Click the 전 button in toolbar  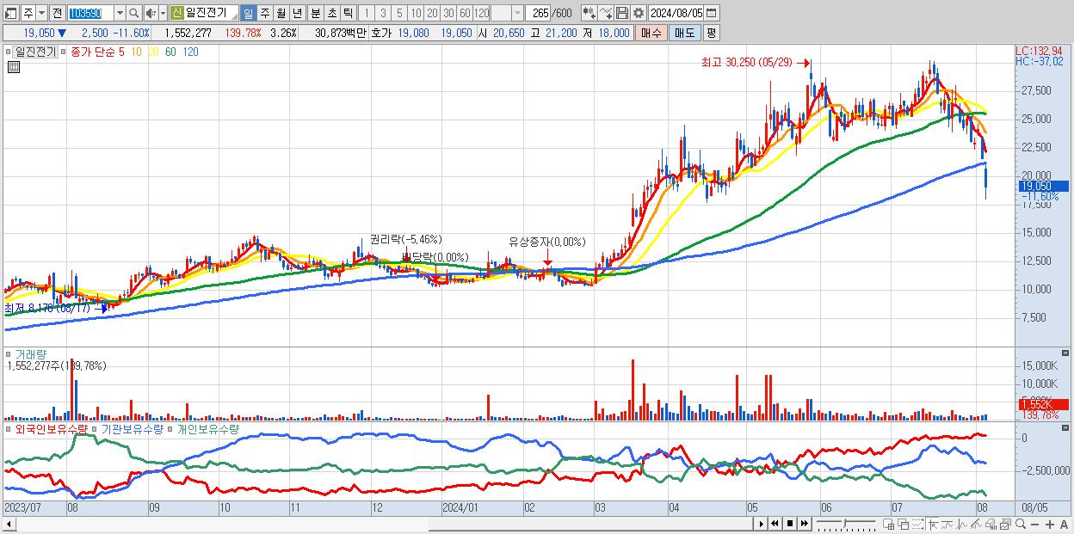point(57,13)
